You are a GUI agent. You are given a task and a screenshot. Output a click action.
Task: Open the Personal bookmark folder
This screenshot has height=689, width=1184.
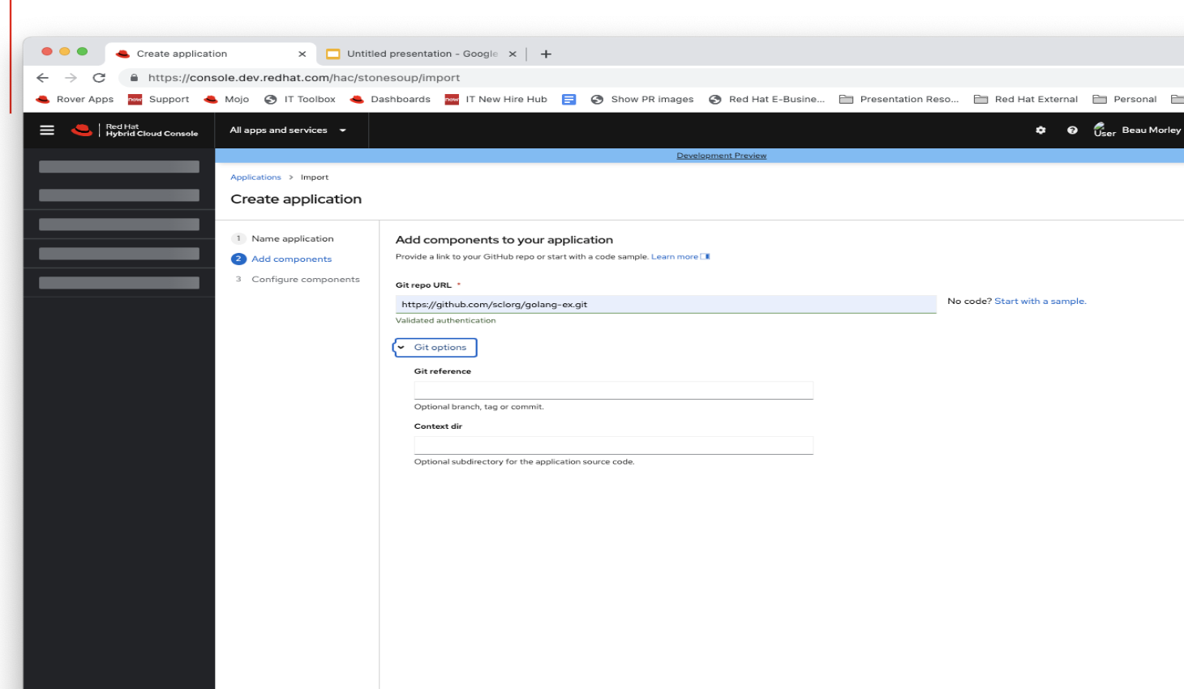[1125, 100]
